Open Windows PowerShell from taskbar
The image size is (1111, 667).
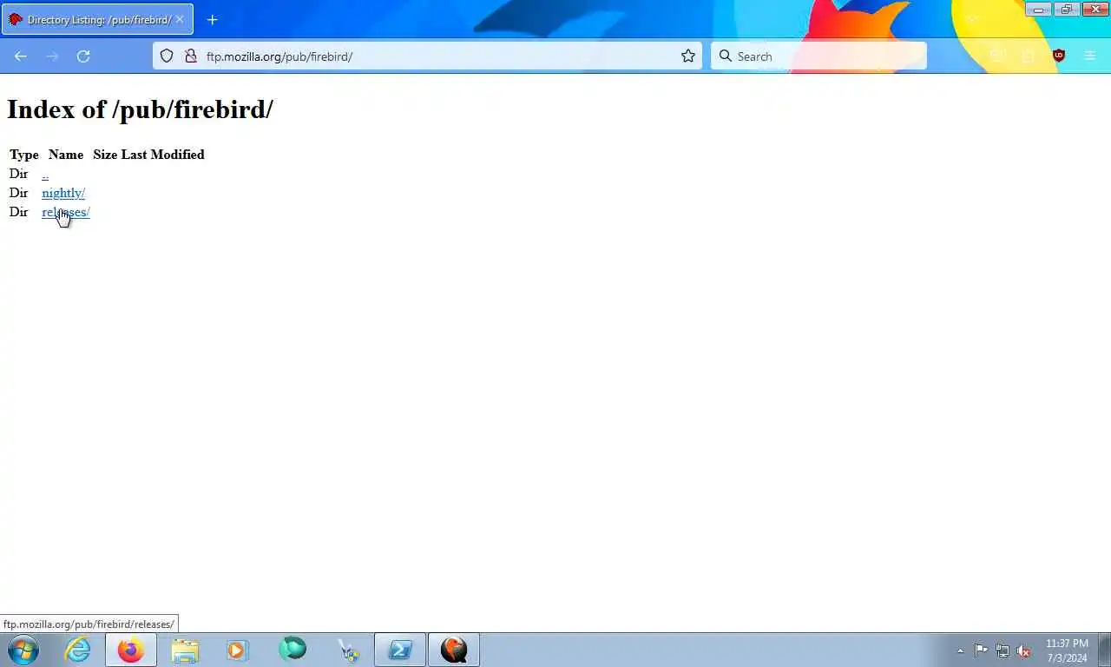(400, 650)
